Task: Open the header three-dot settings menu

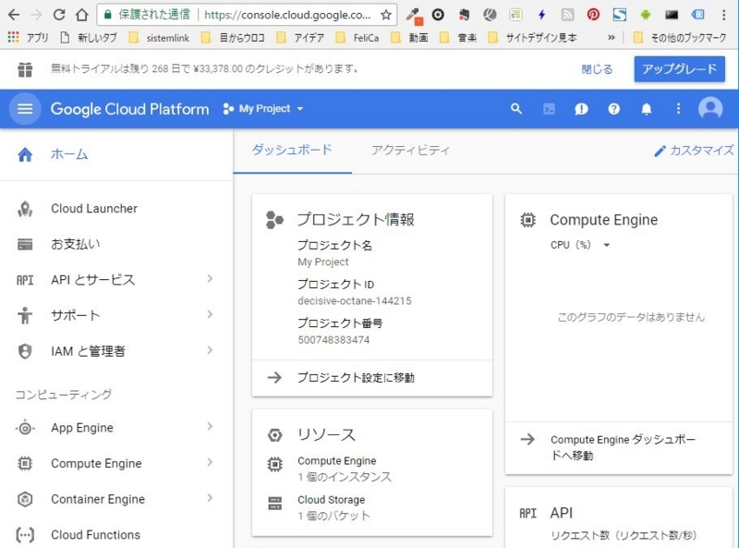Action: tap(678, 109)
